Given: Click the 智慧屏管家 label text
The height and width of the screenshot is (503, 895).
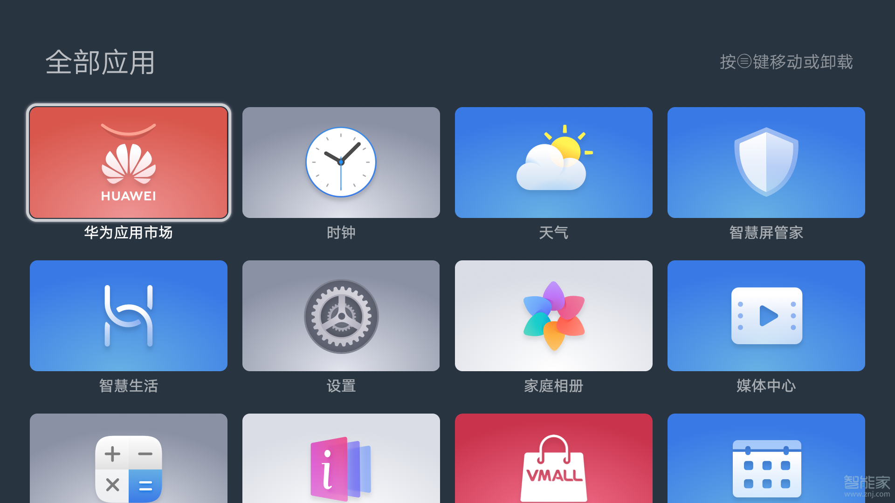Looking at the screenshot, I should click(766, 232).
